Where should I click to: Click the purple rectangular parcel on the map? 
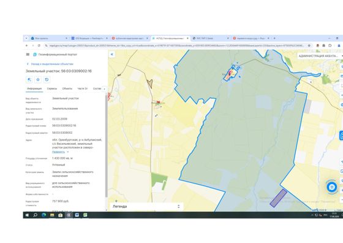click(278, 198)
